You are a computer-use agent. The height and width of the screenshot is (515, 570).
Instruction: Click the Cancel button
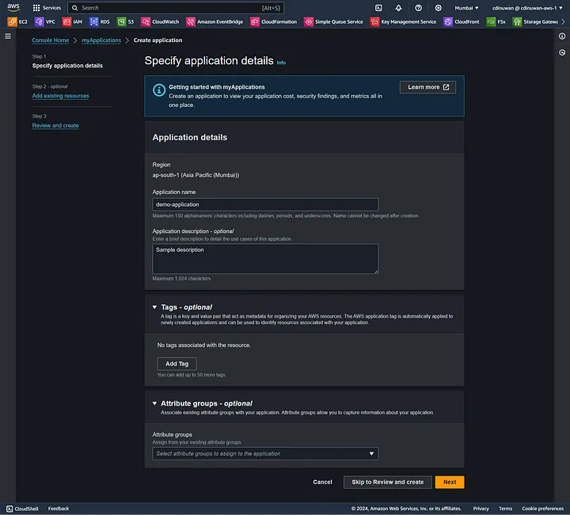pyautogui.click(x=322, y=482)
